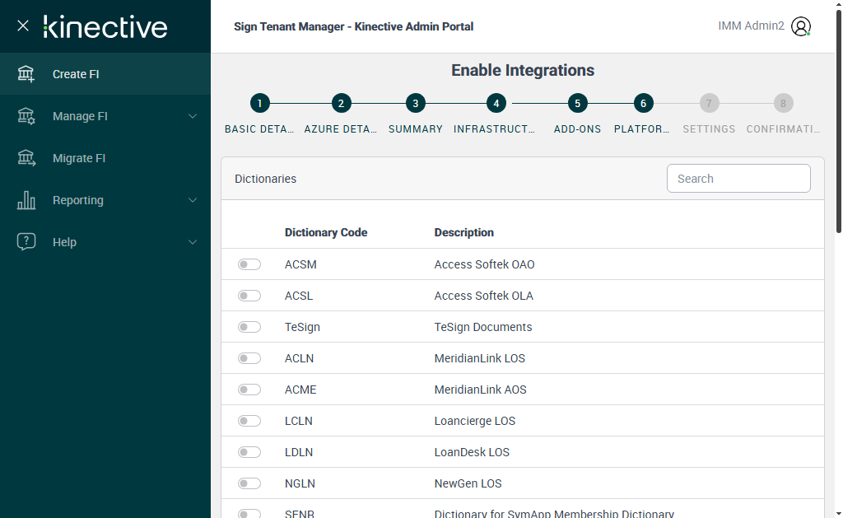Go to step 3 Summary

(x=416, y=104)
